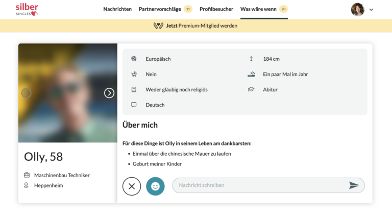
Task: Click the graduation cap icon beside Abitur
Action: (x=251, y=89)
